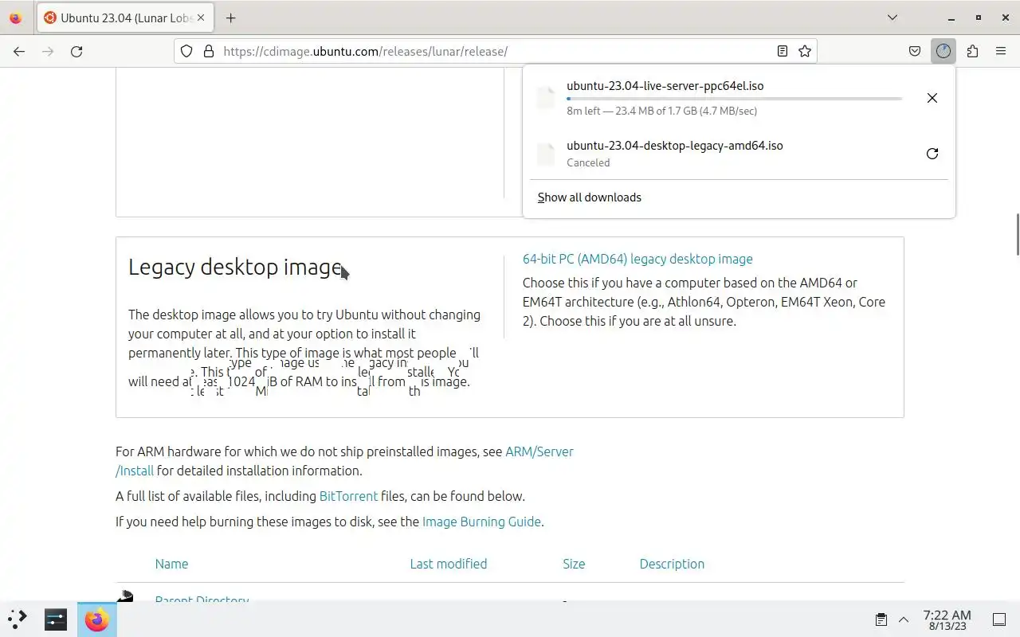Viewport: 1020px width, 637px height.
Task: Click file icon of desktop-legacy-amd64 ISO
Action: click(x=546, y=154)
